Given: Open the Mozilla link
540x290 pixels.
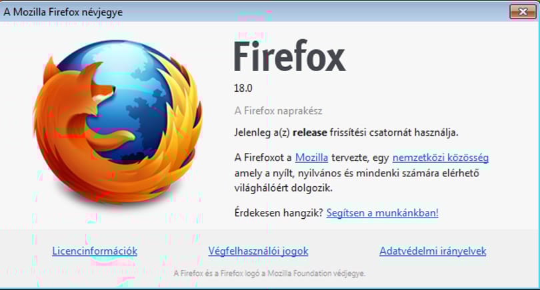Looking at the screenshot, I should [312, 158].
